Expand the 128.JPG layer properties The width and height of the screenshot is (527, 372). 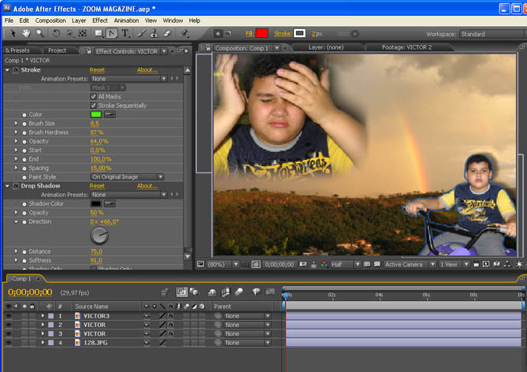point(43,343)
